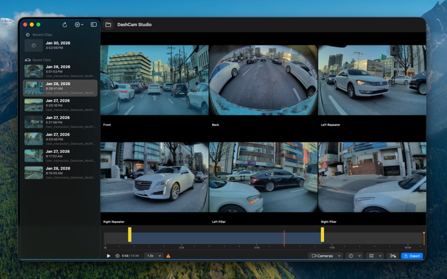Viewport: 447px width, 279px height.
Task: Select the Jan 28, 2026 8:36:41 AM clip
Action: pyautogui.click(x=60, y=88)
